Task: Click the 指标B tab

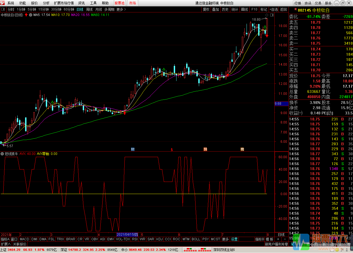Action: (260, 239)
